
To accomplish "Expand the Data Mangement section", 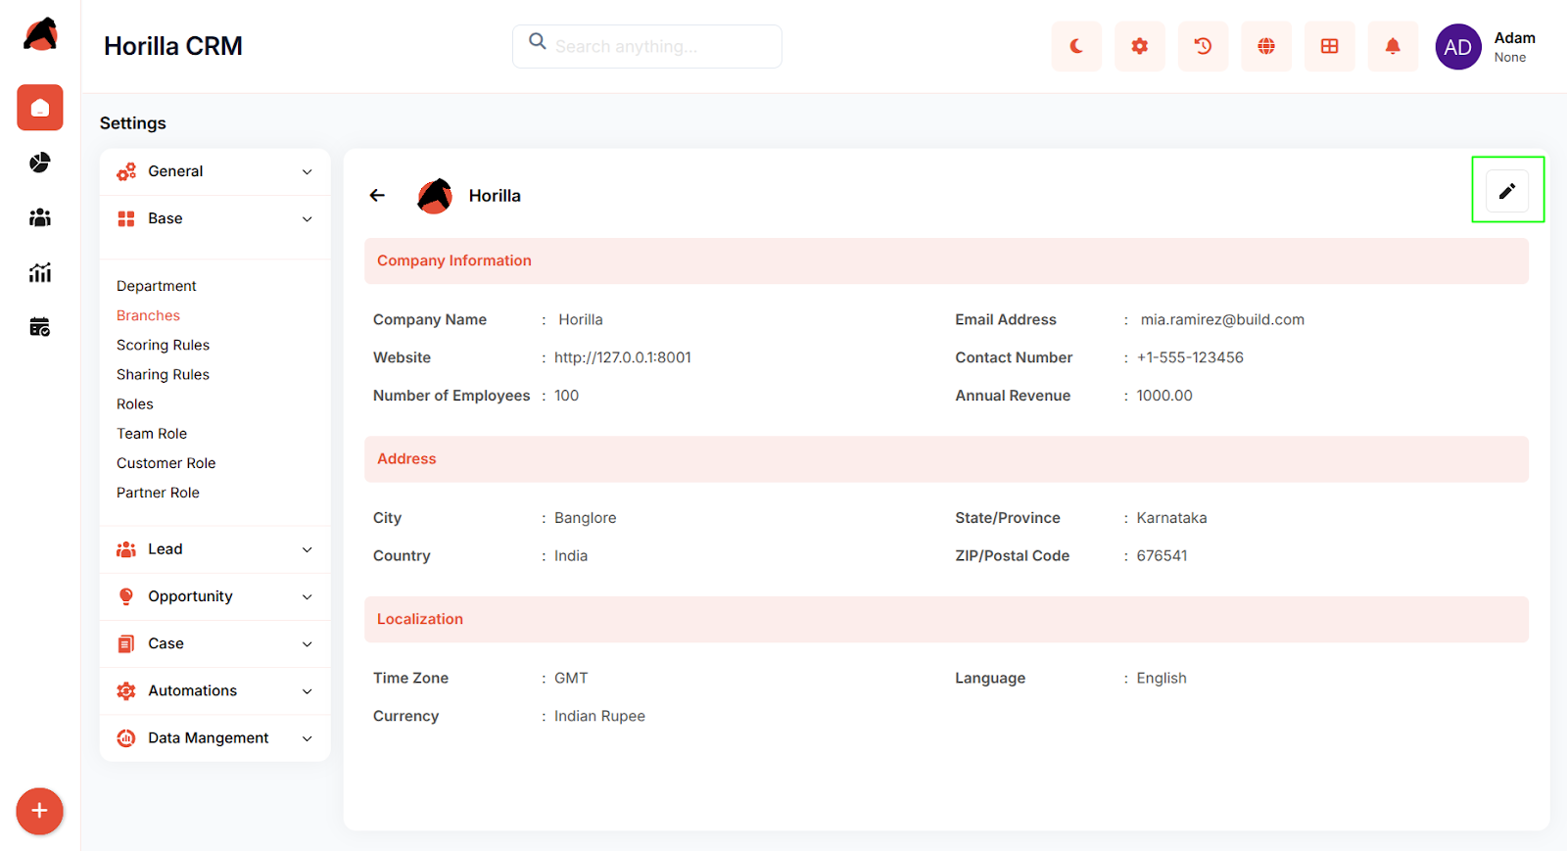I will click(215, 737).
